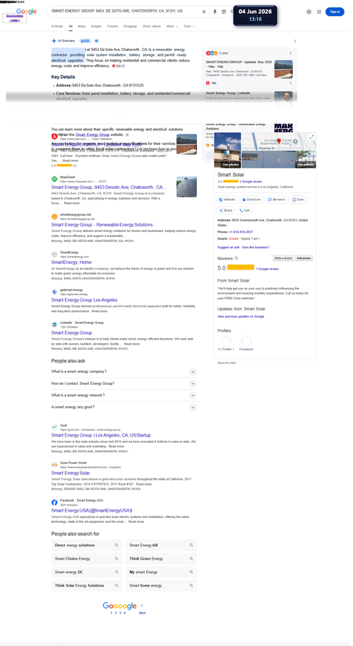This screenshot has width=353, height=646.
Task: Open the Tools dropdown
Action: [x=189, y=26]
